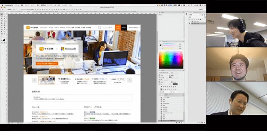Open the Photoshop CC application menu
The width and height of the screenshot is (267, 138).
point(9,5)
